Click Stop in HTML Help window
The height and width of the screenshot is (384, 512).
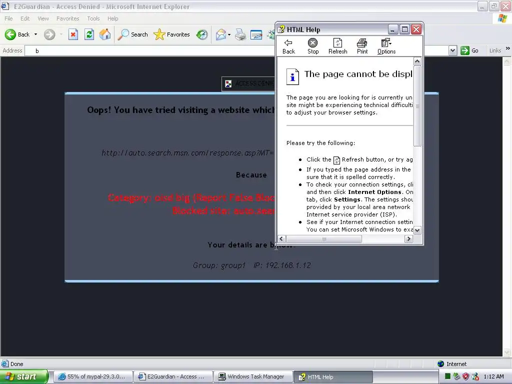click(x=313, y=46)
